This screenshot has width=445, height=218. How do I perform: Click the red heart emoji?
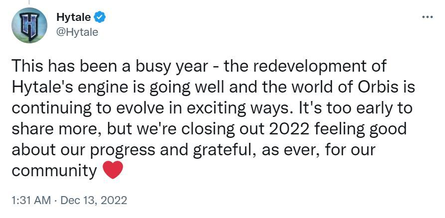pos(113,170)
